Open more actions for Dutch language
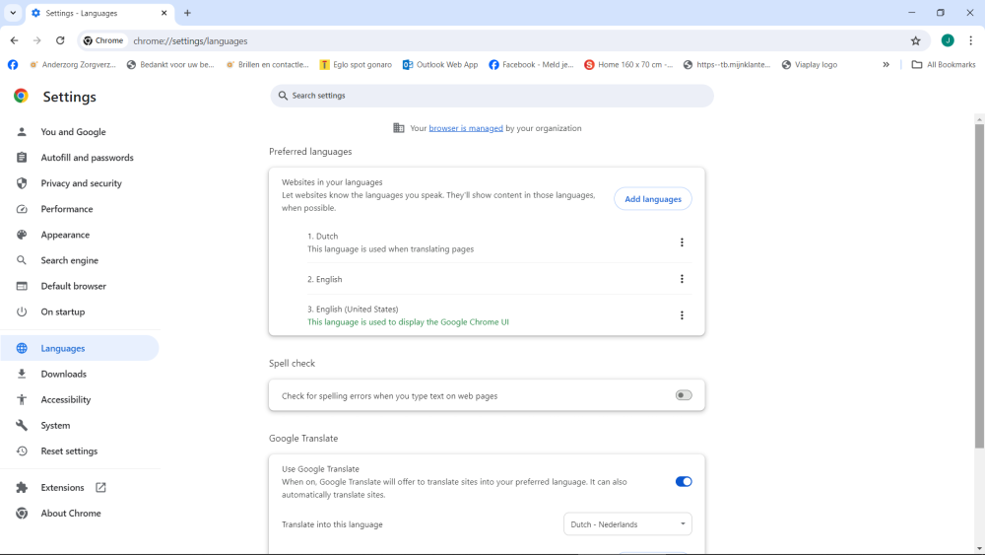 (682, 243)
